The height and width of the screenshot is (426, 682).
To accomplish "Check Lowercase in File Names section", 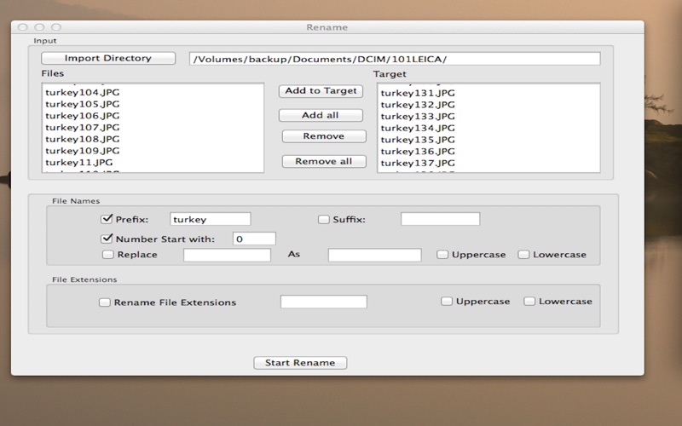I will pos(523,254).
